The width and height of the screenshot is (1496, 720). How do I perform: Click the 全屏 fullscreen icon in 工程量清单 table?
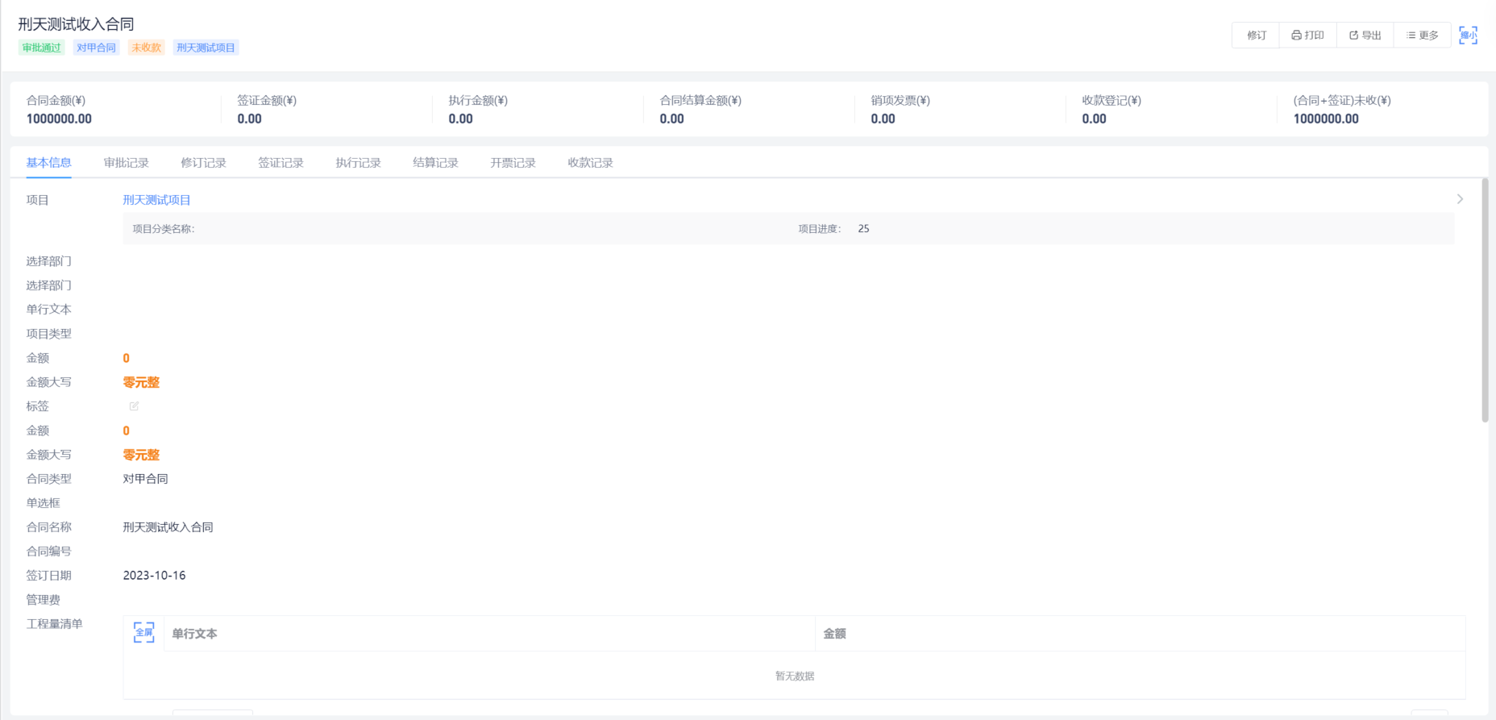(143, 633)
